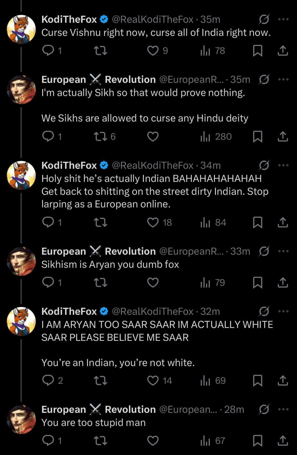This screenshot has width=297, height=455.
Task: Share European Revolution's 28m tweet
Action: click(x=283, y=440)
